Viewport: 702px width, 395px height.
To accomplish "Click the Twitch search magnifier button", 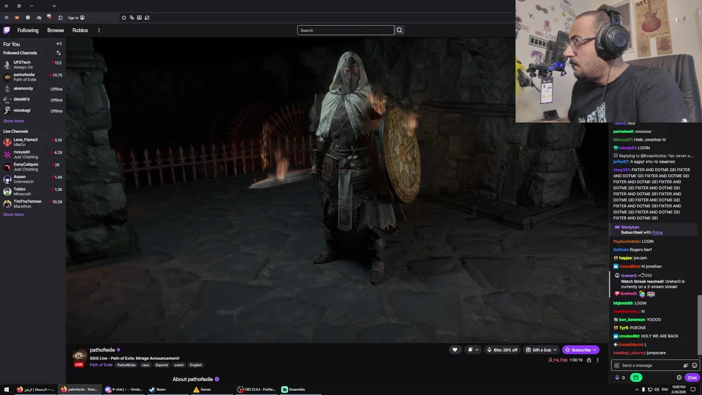I will [x=399, y=30].
